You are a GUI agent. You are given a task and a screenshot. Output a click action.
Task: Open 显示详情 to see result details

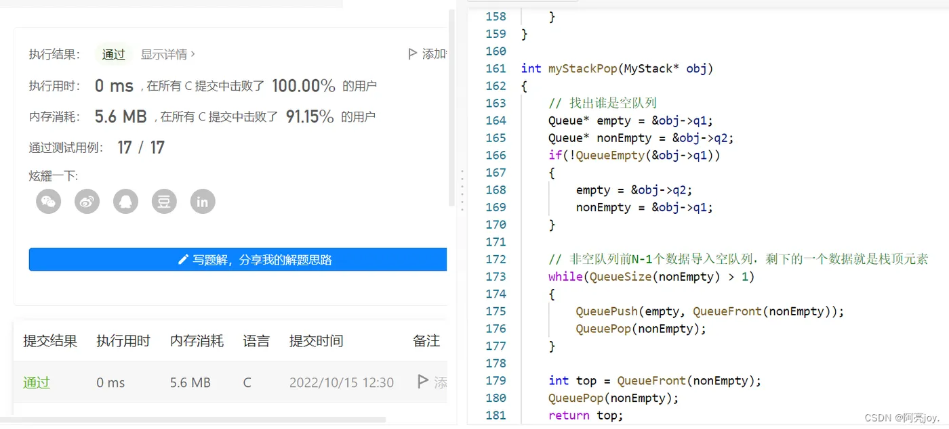pos(167,54)
